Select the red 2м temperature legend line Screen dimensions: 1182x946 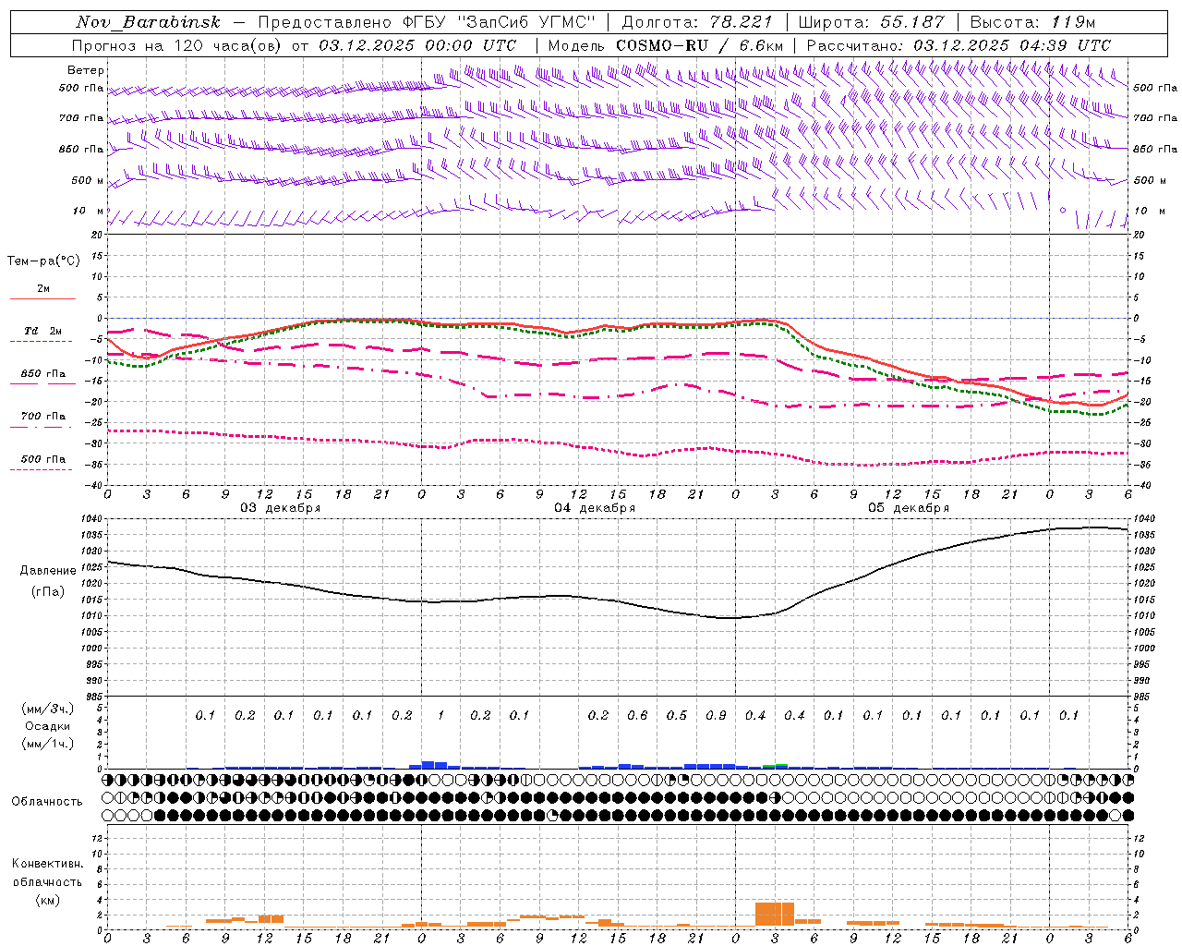[x=42, y=298]
